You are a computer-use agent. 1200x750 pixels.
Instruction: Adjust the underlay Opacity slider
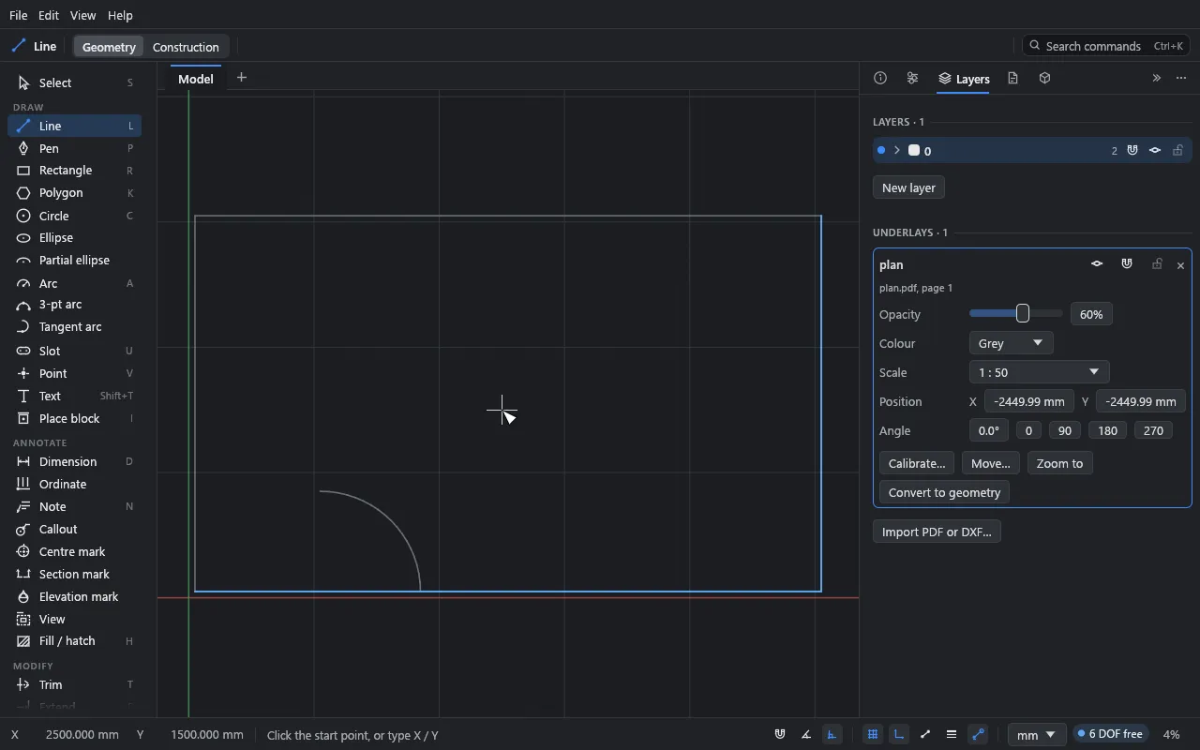(x=1016, y=314)
